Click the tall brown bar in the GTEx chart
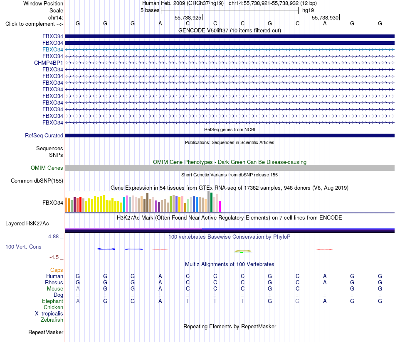Screen dimensions: 395x342 click(x=147, y=203)
